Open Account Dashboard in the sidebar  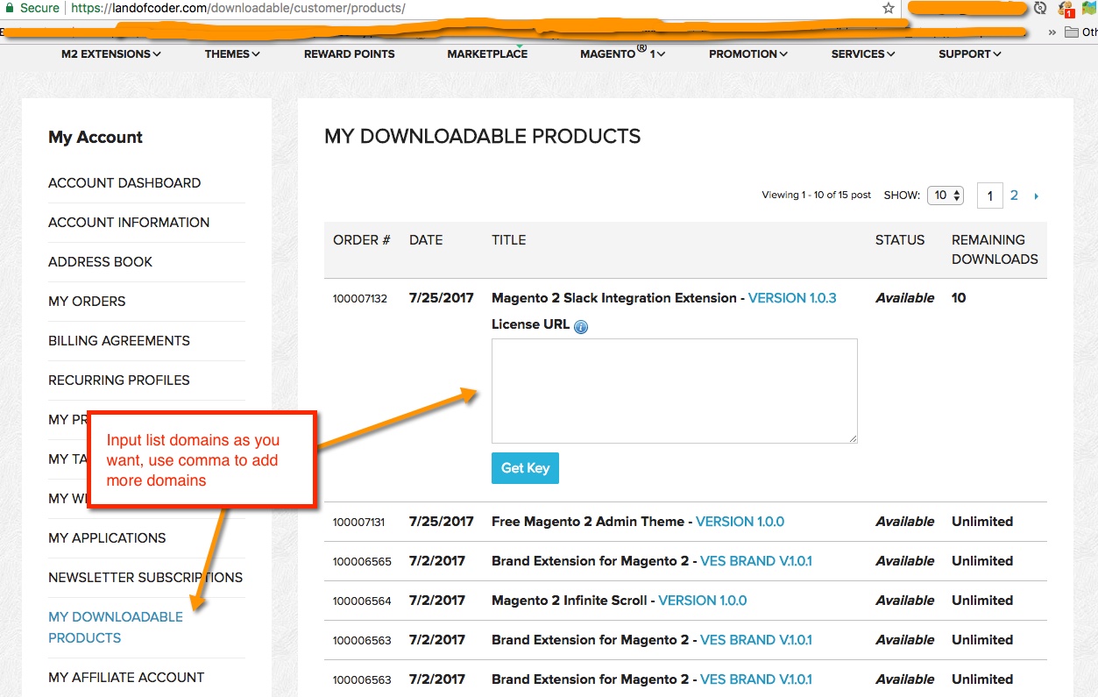[124, 183]
